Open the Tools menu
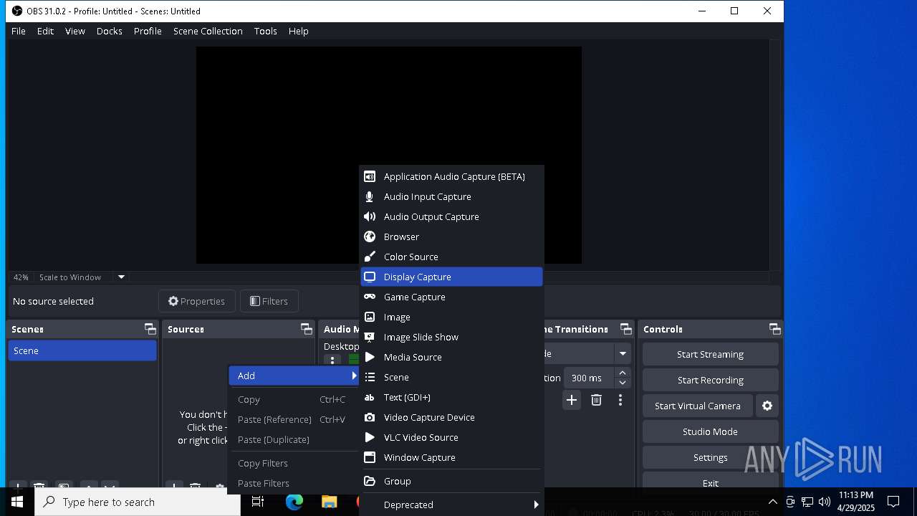The height and width of the screenshot is (516, 917). click(x=265, y=31)
